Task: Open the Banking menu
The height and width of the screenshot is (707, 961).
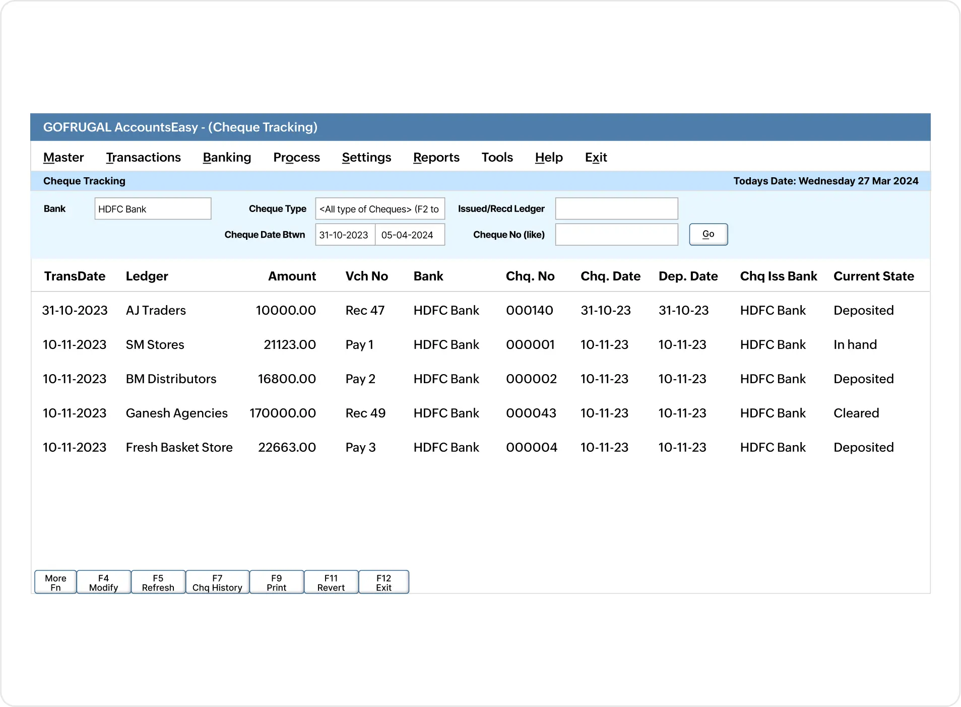Action: tap(227, 157)
